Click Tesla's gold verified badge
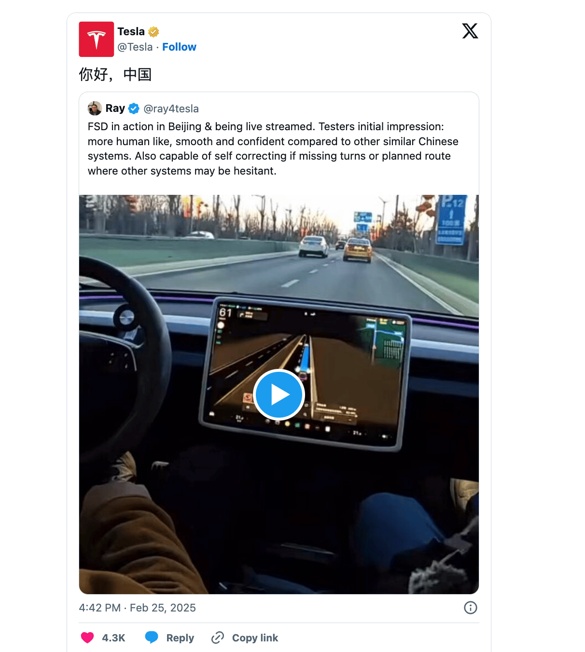The image size is (585, 652). coord(153,32)
